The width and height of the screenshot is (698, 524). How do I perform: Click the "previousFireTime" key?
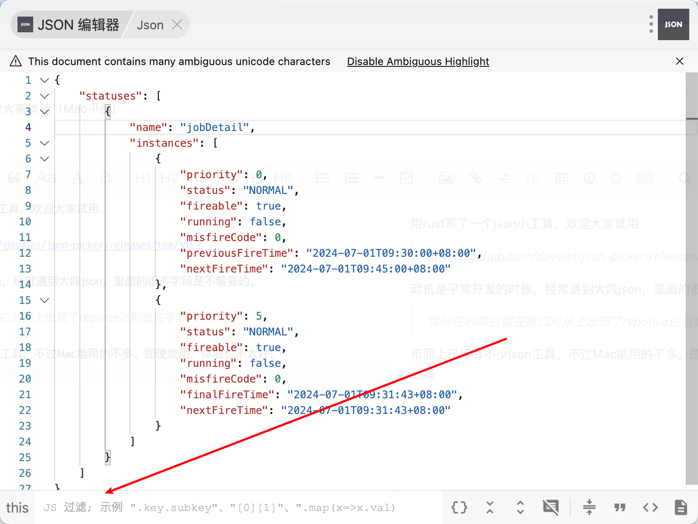[237, 253]
